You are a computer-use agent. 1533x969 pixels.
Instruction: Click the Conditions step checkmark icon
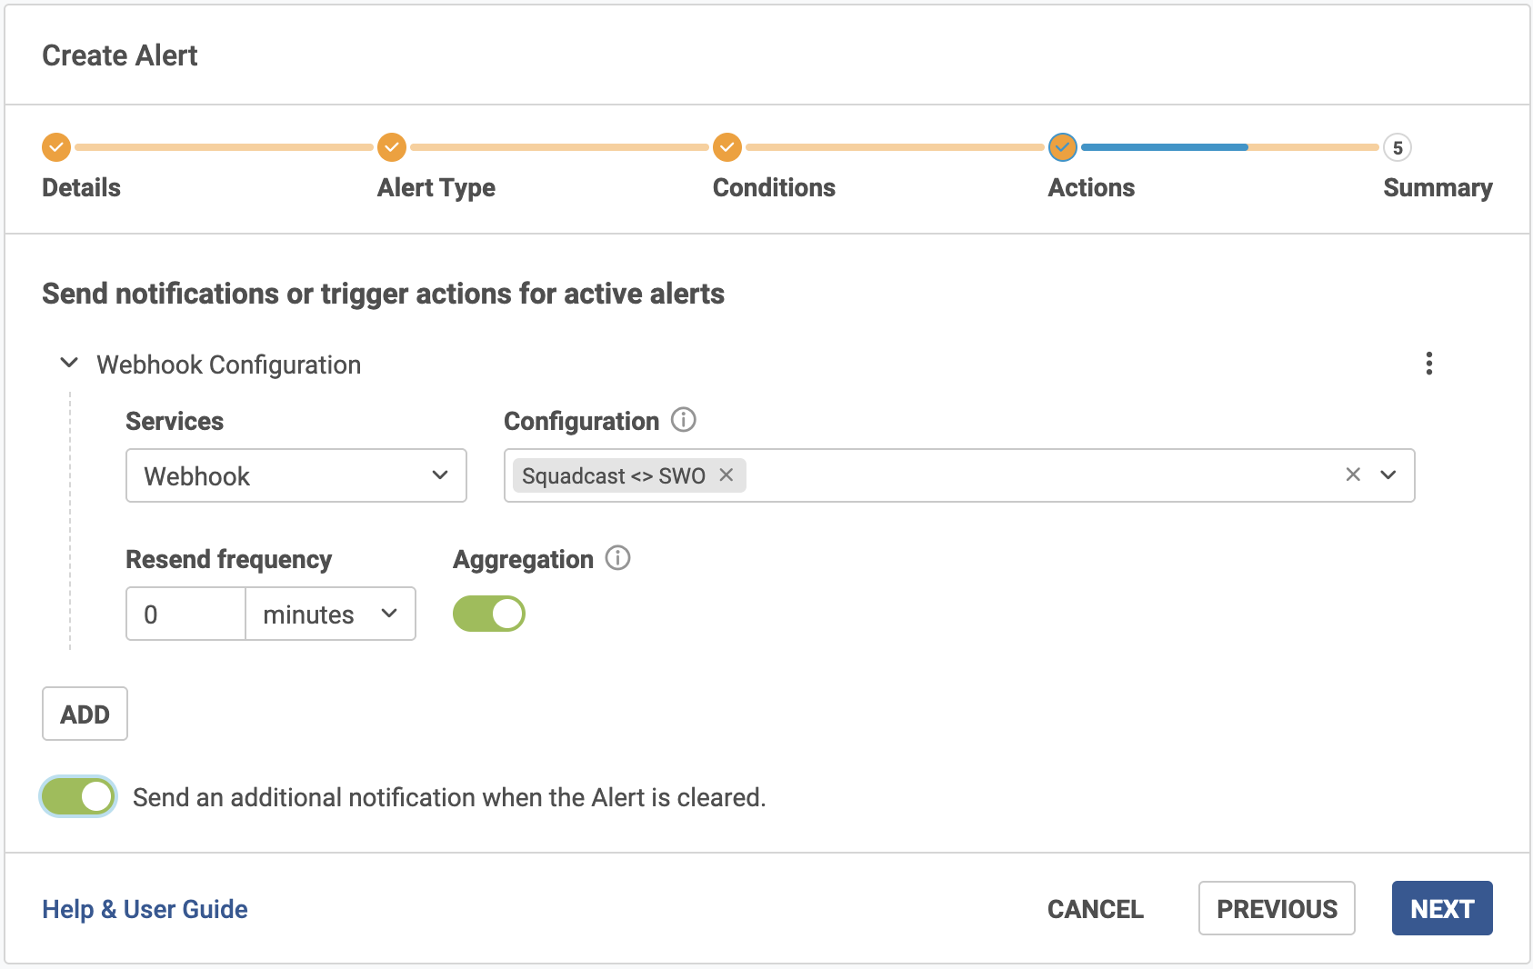coord(727,146)
